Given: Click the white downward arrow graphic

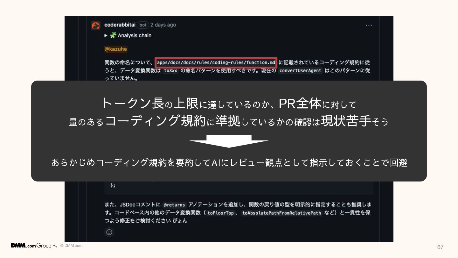Looking at the screenshot, I should click(229, 141).
